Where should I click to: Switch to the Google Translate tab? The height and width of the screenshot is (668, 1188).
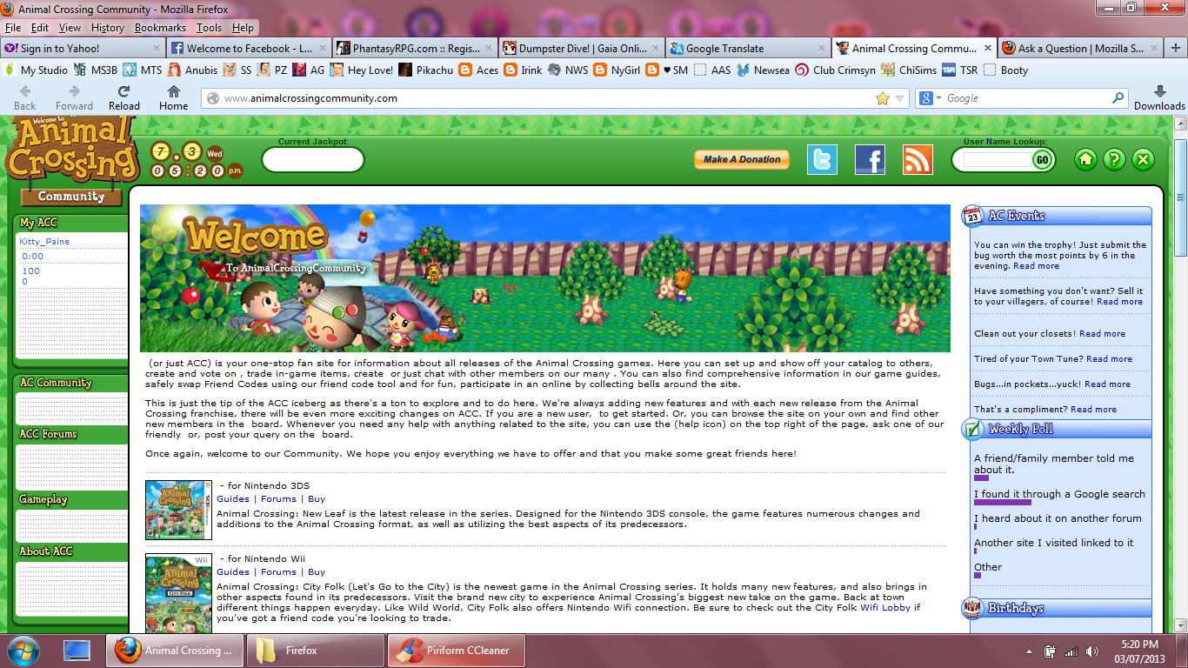click(x=749, y=49)
